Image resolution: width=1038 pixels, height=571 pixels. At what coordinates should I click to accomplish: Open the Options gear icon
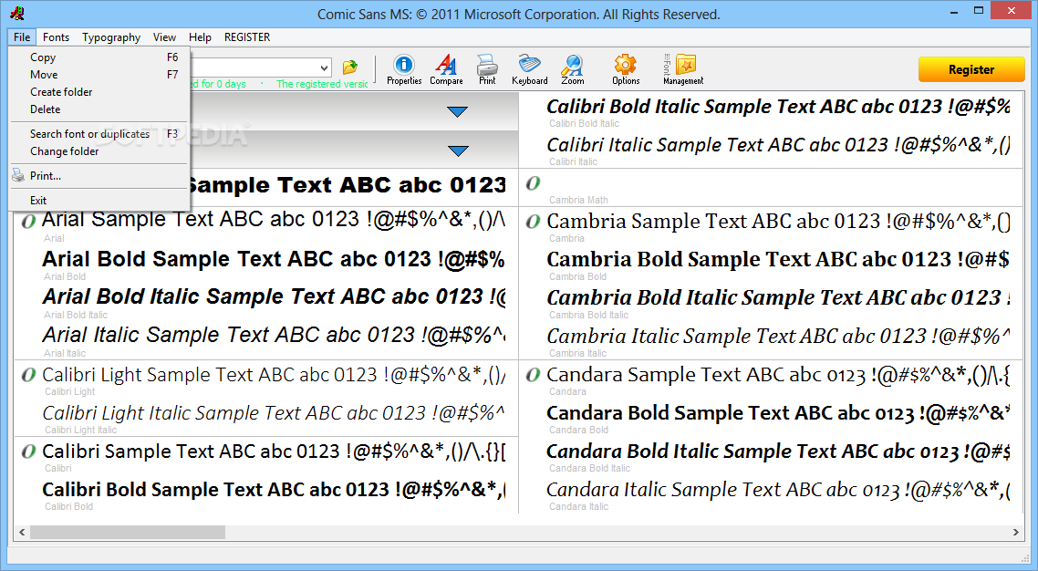pos(626,69)
